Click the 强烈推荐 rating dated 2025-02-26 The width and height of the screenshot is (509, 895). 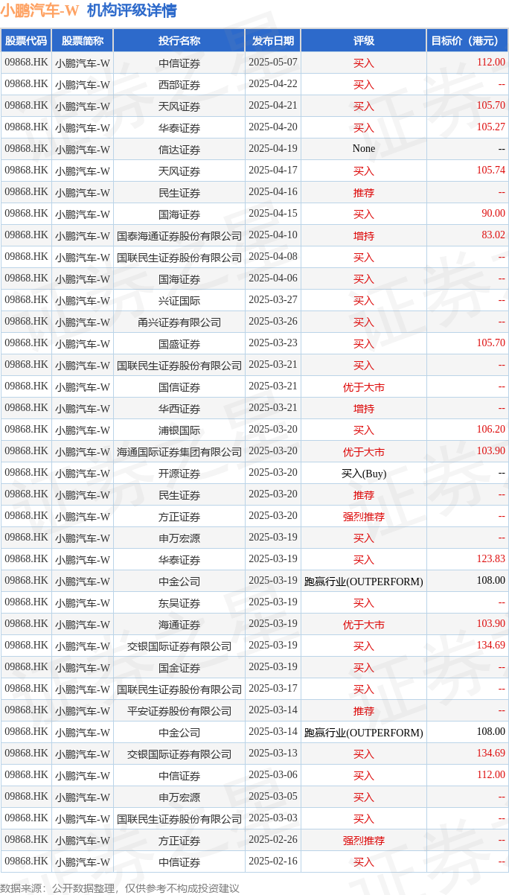[363, 841]
